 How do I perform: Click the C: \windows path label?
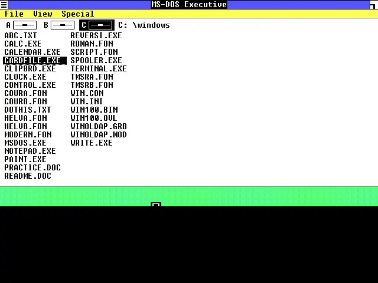pyautogui.click(x=144, y=25)
